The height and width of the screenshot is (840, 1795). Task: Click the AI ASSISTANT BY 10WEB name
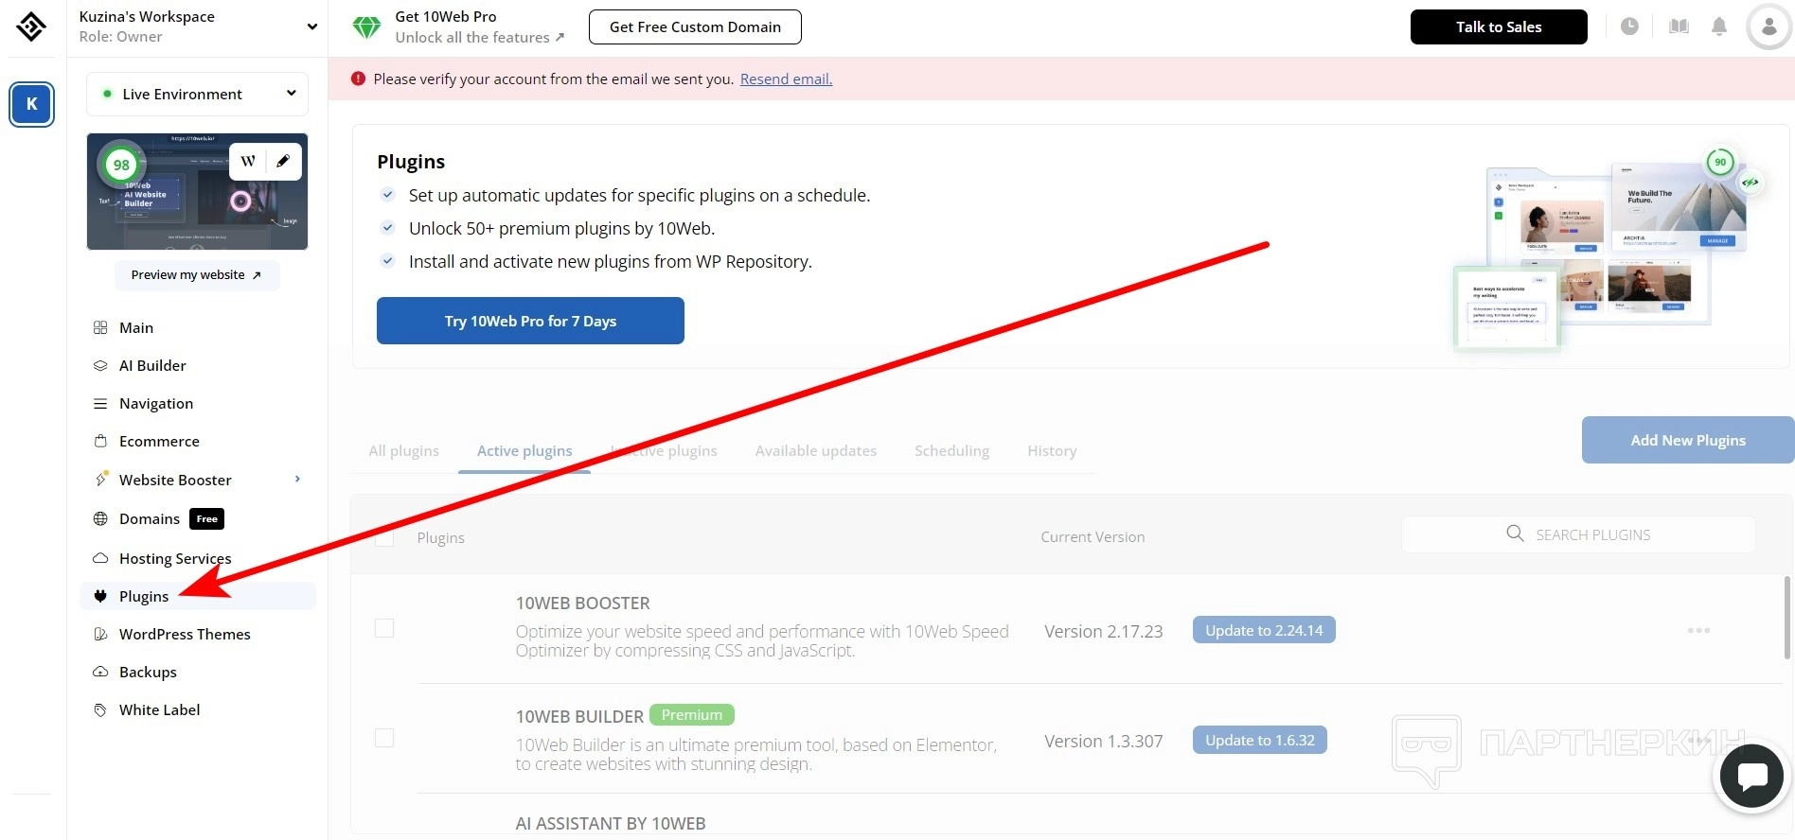[611, 823]
